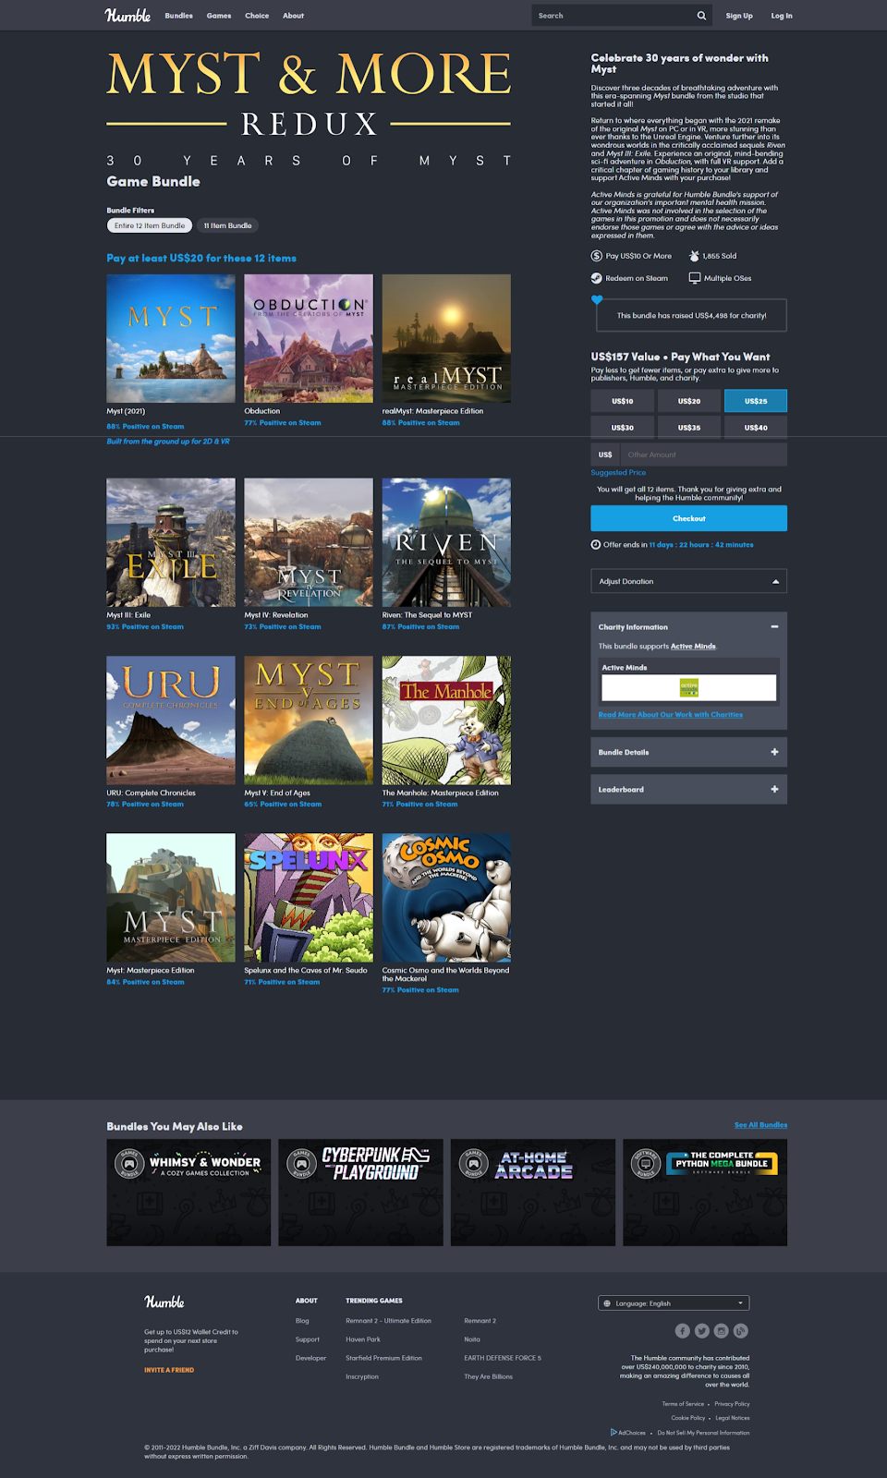This screenshot has height=1478, width=887.
Task: Click the 1,855 Sold icon
Action: click(x=694, y=256)
